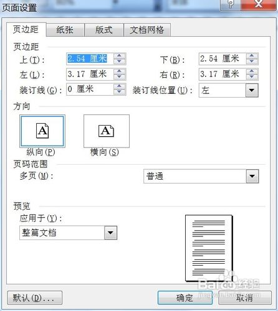Click the page preview thumbnail

coord(209,248)
